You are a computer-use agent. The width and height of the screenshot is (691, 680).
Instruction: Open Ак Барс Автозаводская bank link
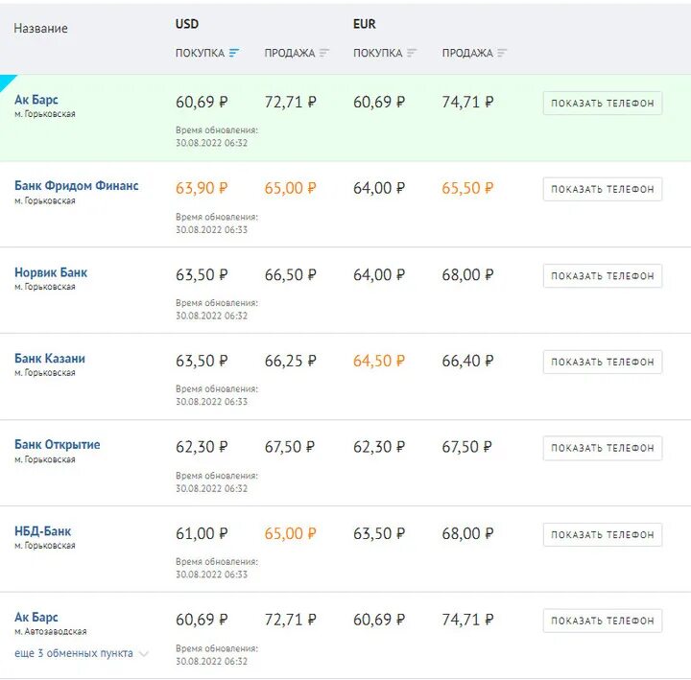tap(36, 618)
